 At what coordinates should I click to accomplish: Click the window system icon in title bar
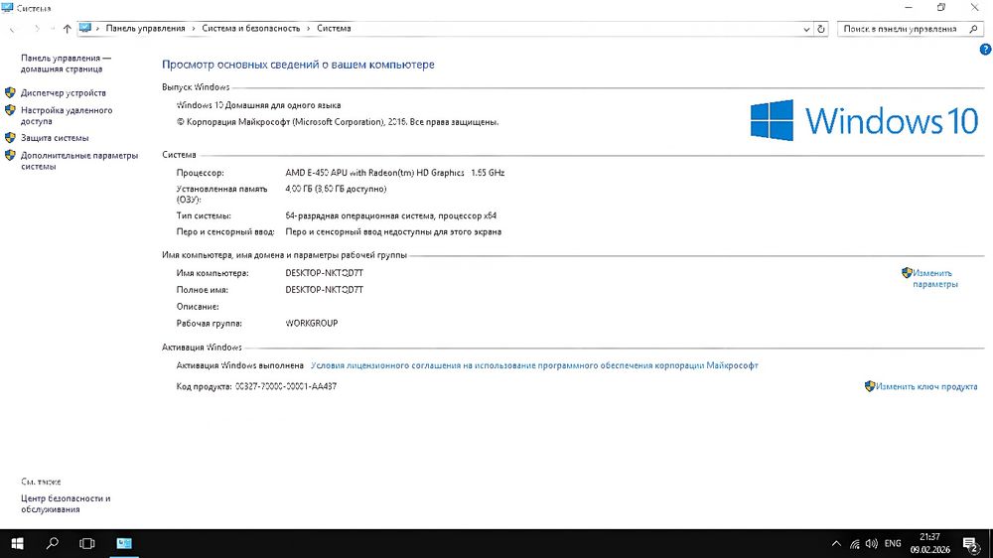7,8
